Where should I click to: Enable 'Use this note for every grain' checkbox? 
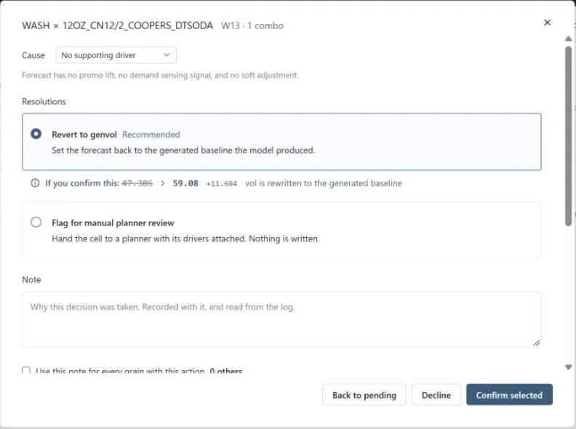[26, 370]
